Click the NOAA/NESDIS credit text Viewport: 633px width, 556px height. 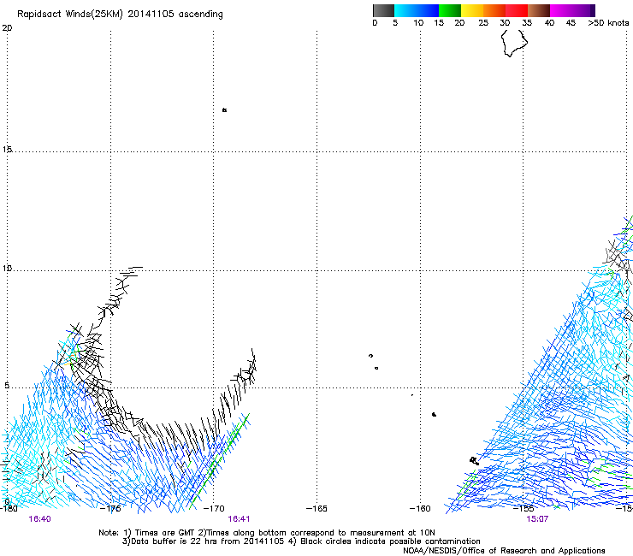coord(504,551)
